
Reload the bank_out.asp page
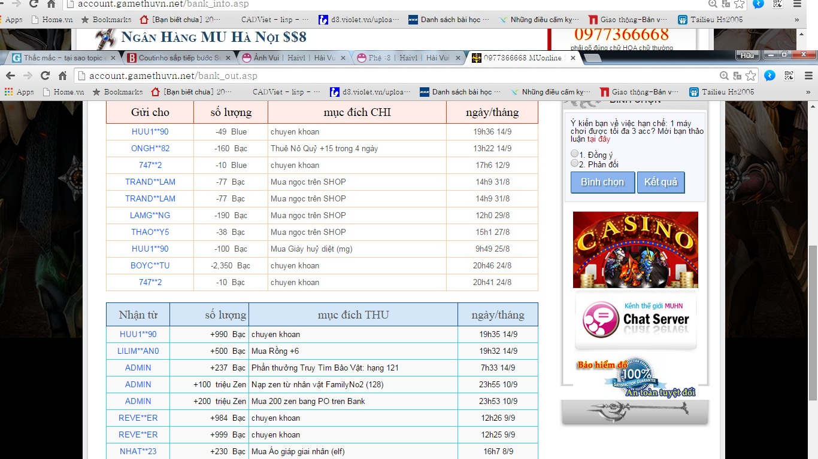pyautogui.click(x=45, y=75)
